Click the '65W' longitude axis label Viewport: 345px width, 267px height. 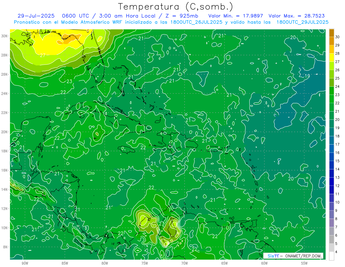(225, 263)
